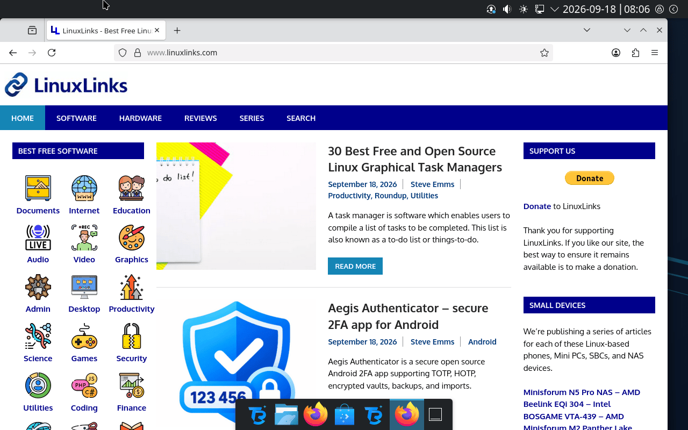Open the Graphics category palette icon

(132, 238)
